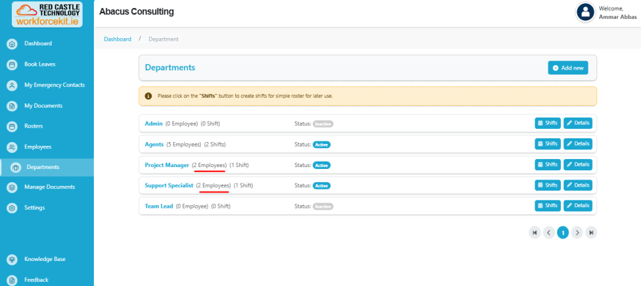Open Details for the Admin department

(x=577, y=123)
